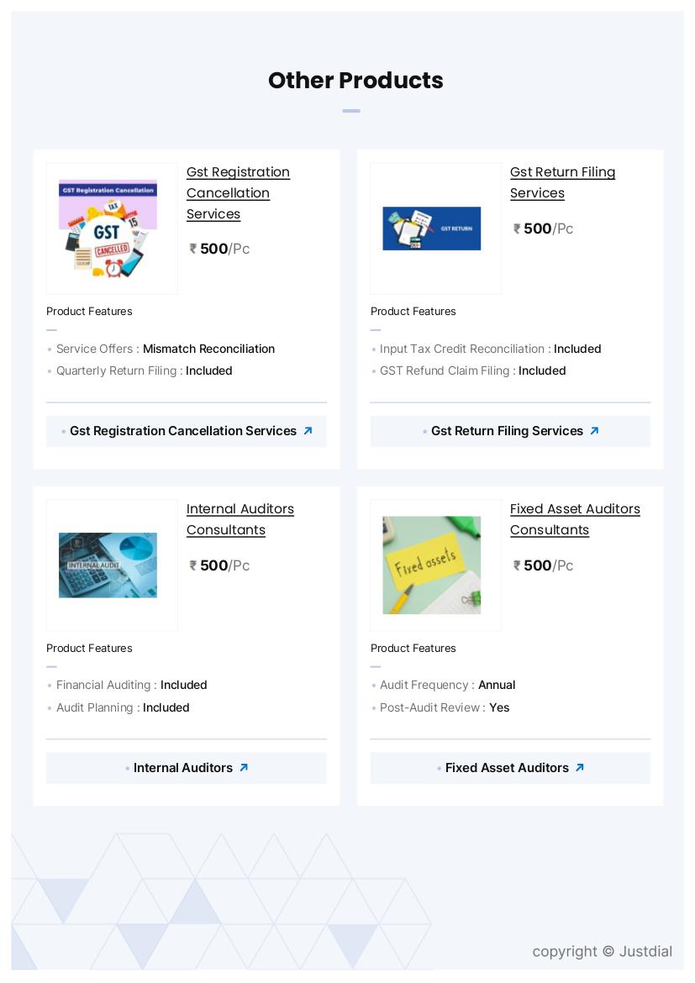Open Gst Return Filing Services title link

562,182
